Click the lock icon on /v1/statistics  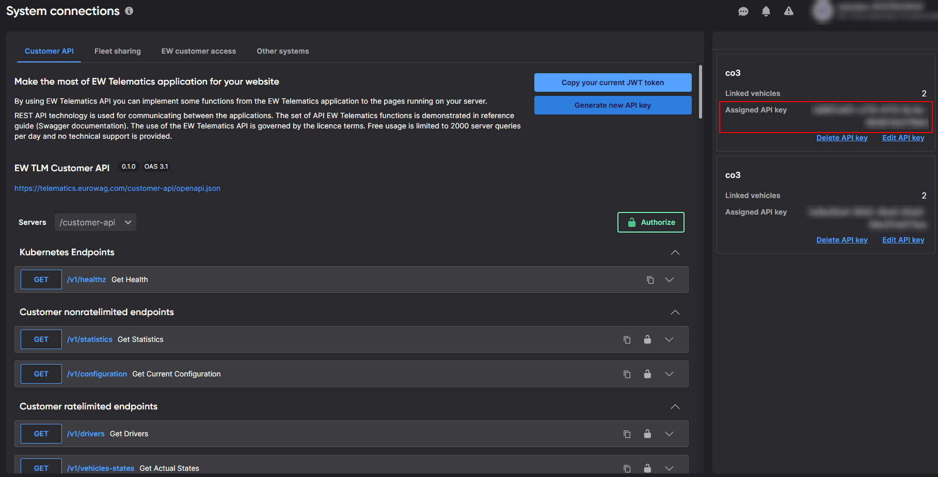coord(647,339)
